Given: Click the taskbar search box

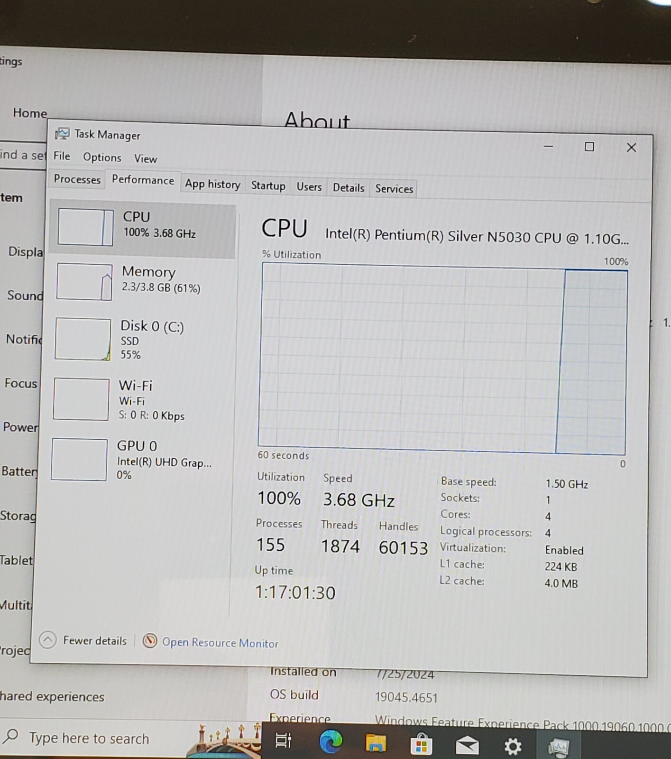Looking at the screenshot, I should [130, 739].
